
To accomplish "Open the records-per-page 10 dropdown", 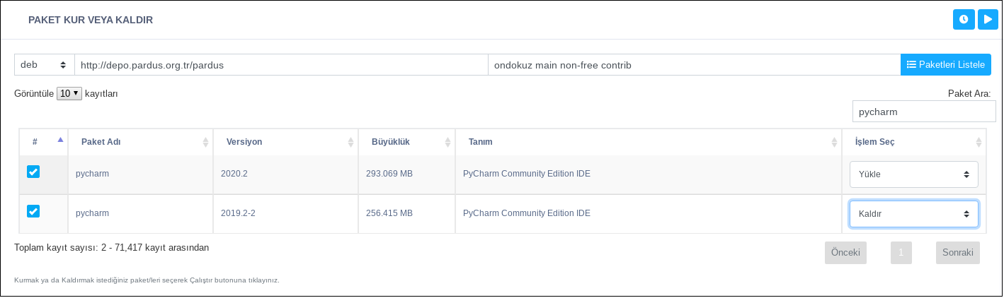I will click(69, 93).
